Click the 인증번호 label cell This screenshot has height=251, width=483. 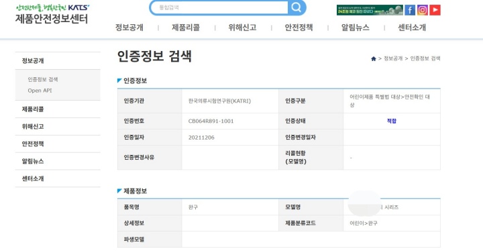coord(150,121)
